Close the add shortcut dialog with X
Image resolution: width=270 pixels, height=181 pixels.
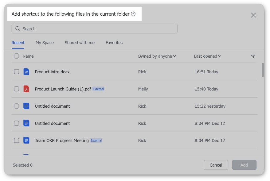(x=253, y=15)
